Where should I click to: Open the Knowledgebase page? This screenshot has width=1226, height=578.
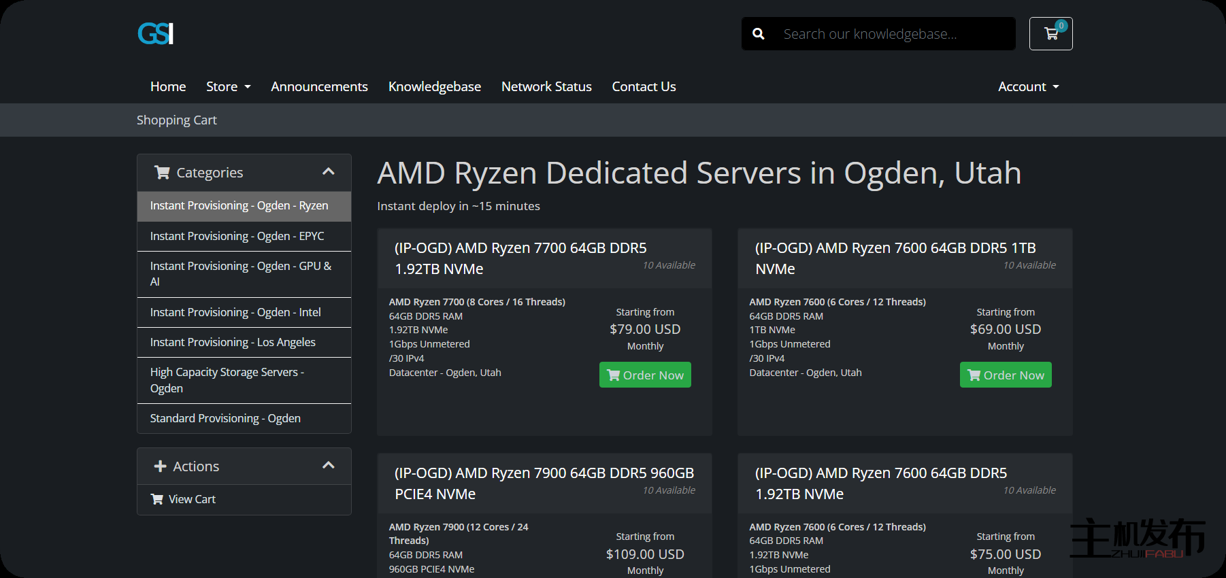(435, 86)
